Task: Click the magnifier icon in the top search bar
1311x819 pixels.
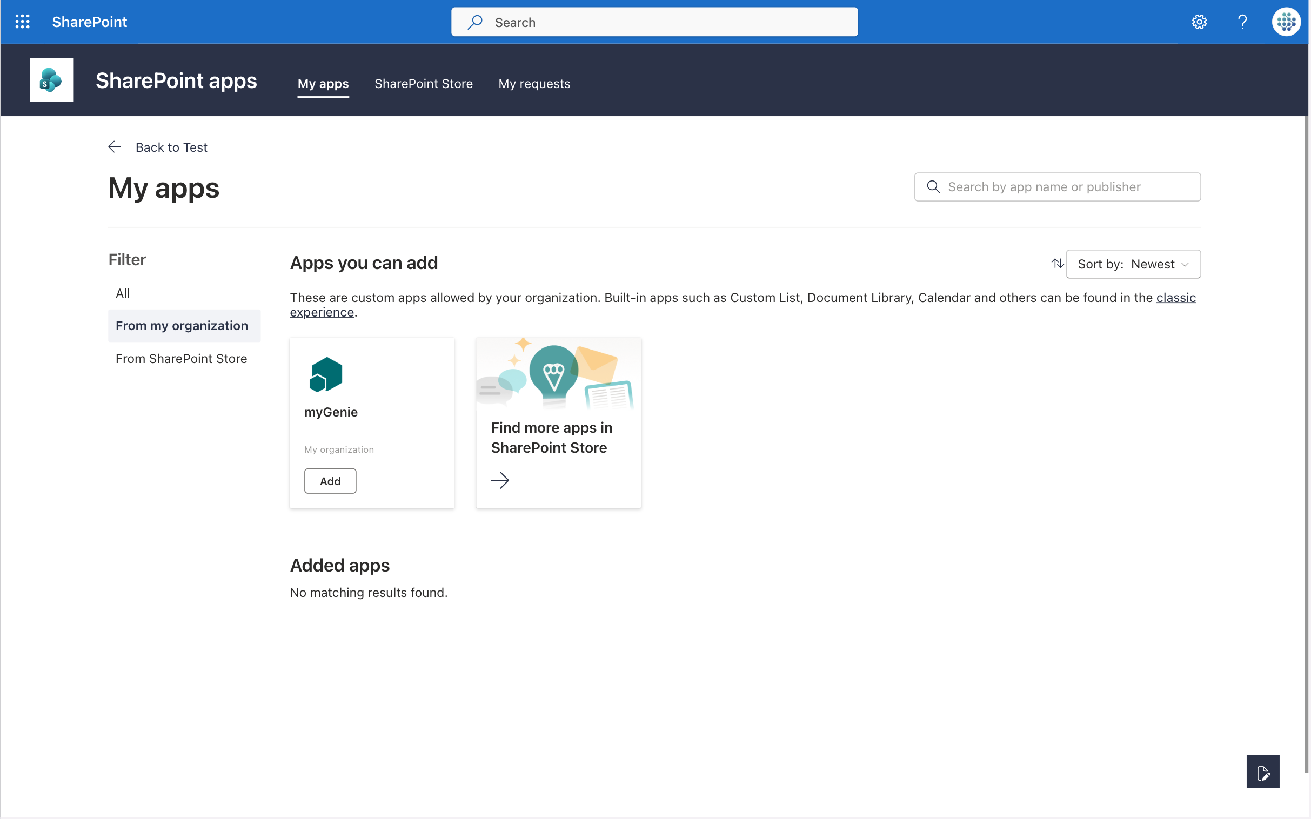Action: click(475, 22)
